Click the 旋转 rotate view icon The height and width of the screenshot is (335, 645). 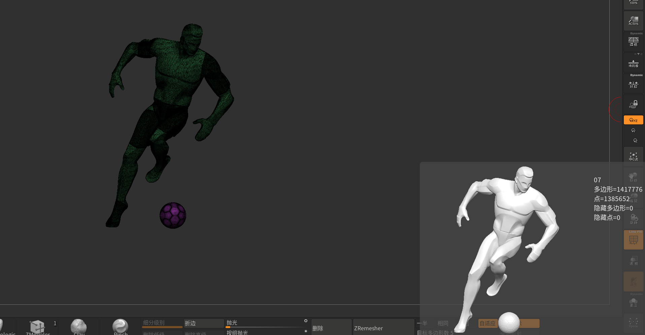click(x=634, y=219)
